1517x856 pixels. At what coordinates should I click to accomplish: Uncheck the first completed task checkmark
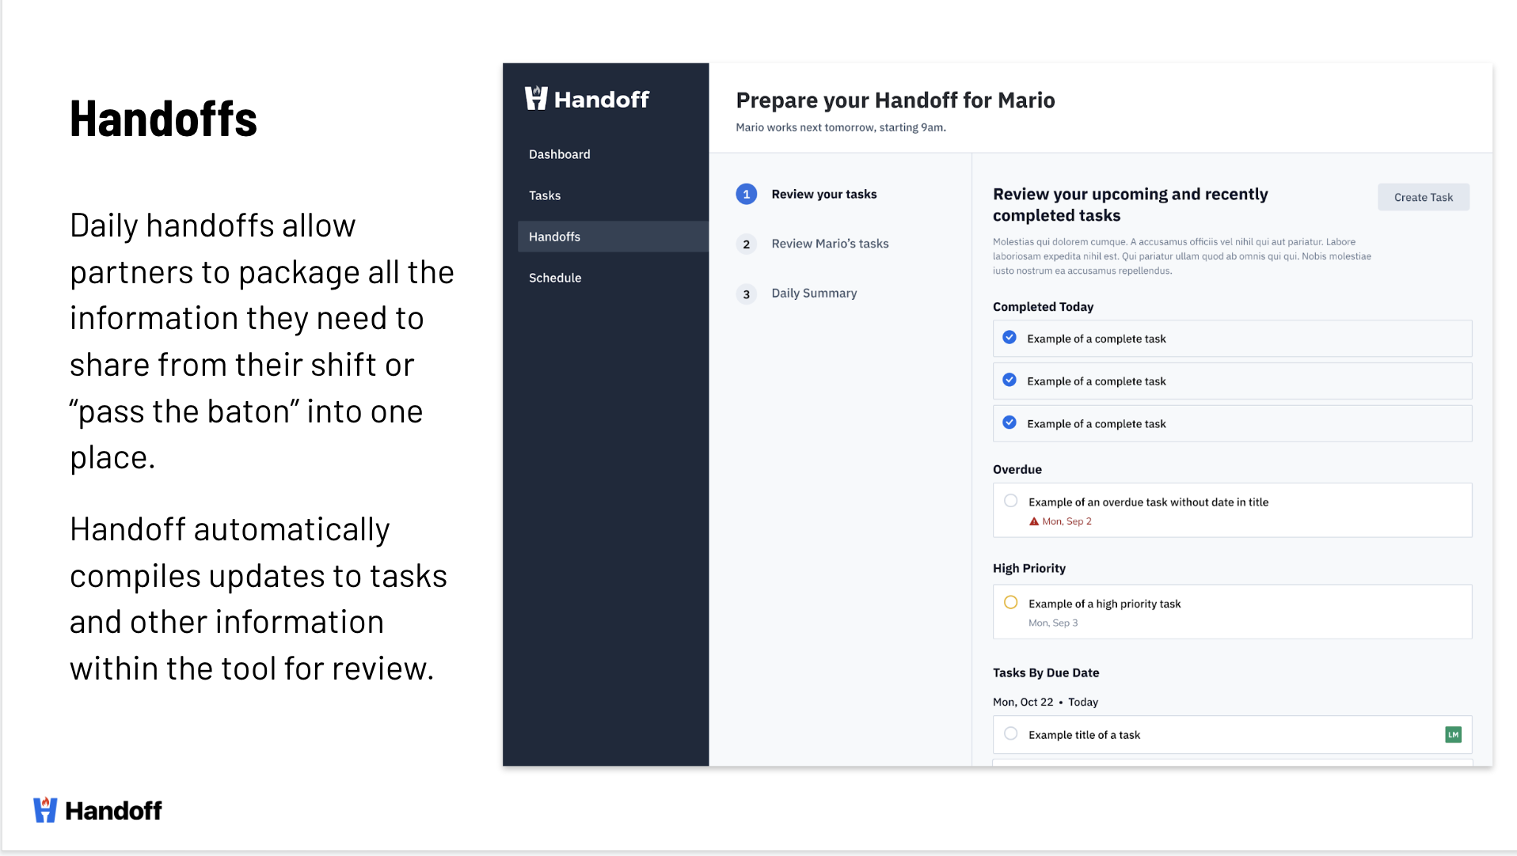pos(1009,338)
